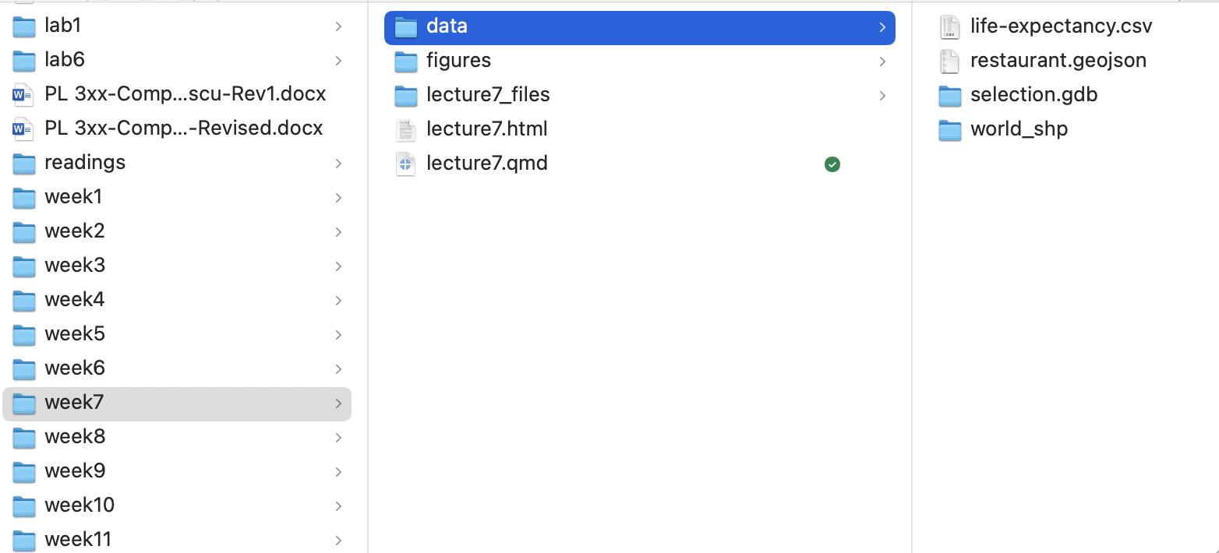
Task: Select the highlighted data folder row
Action: 639,27
